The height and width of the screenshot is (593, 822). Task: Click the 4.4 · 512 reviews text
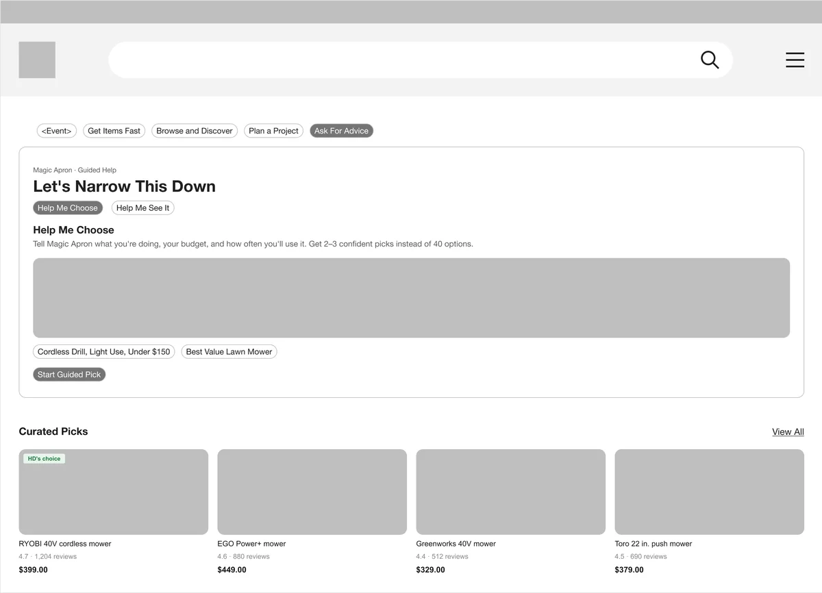[442, 557]
